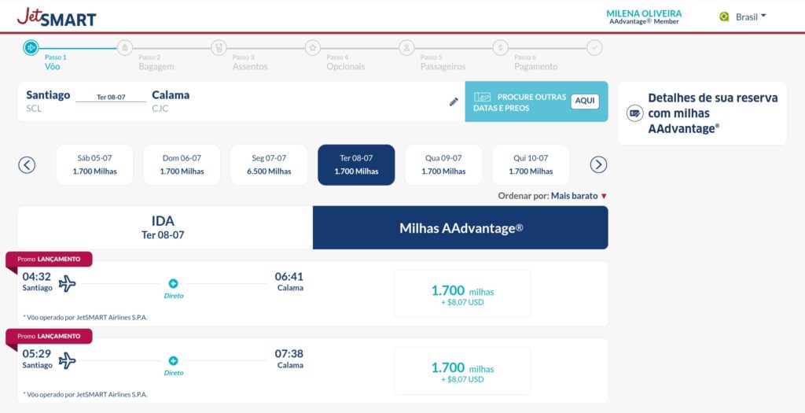
Task: Open the Ordenar por Mais barato dropdown
Action: pyautogui.click(x=579, y=196)
